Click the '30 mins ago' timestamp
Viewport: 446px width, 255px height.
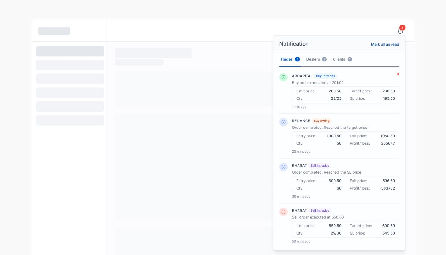click(x=301, y=197)
